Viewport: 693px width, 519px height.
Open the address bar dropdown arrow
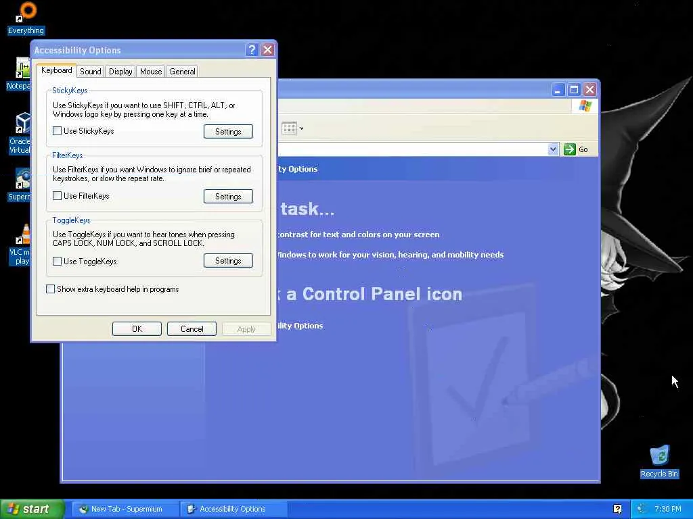click(553, 149)
